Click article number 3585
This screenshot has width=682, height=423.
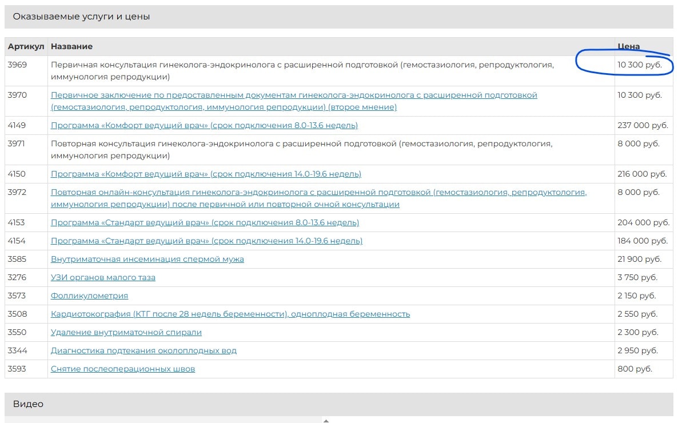pos(17,259)
